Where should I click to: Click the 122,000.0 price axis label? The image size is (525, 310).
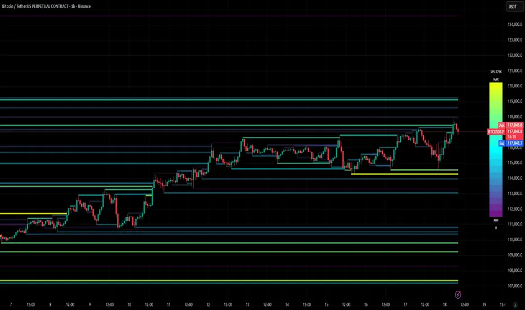pyautogui.click(x=515, y=55)
